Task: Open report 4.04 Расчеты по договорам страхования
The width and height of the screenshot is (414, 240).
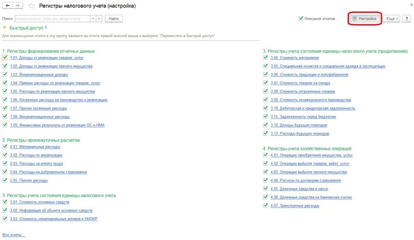Action: [x=306, y=181]
